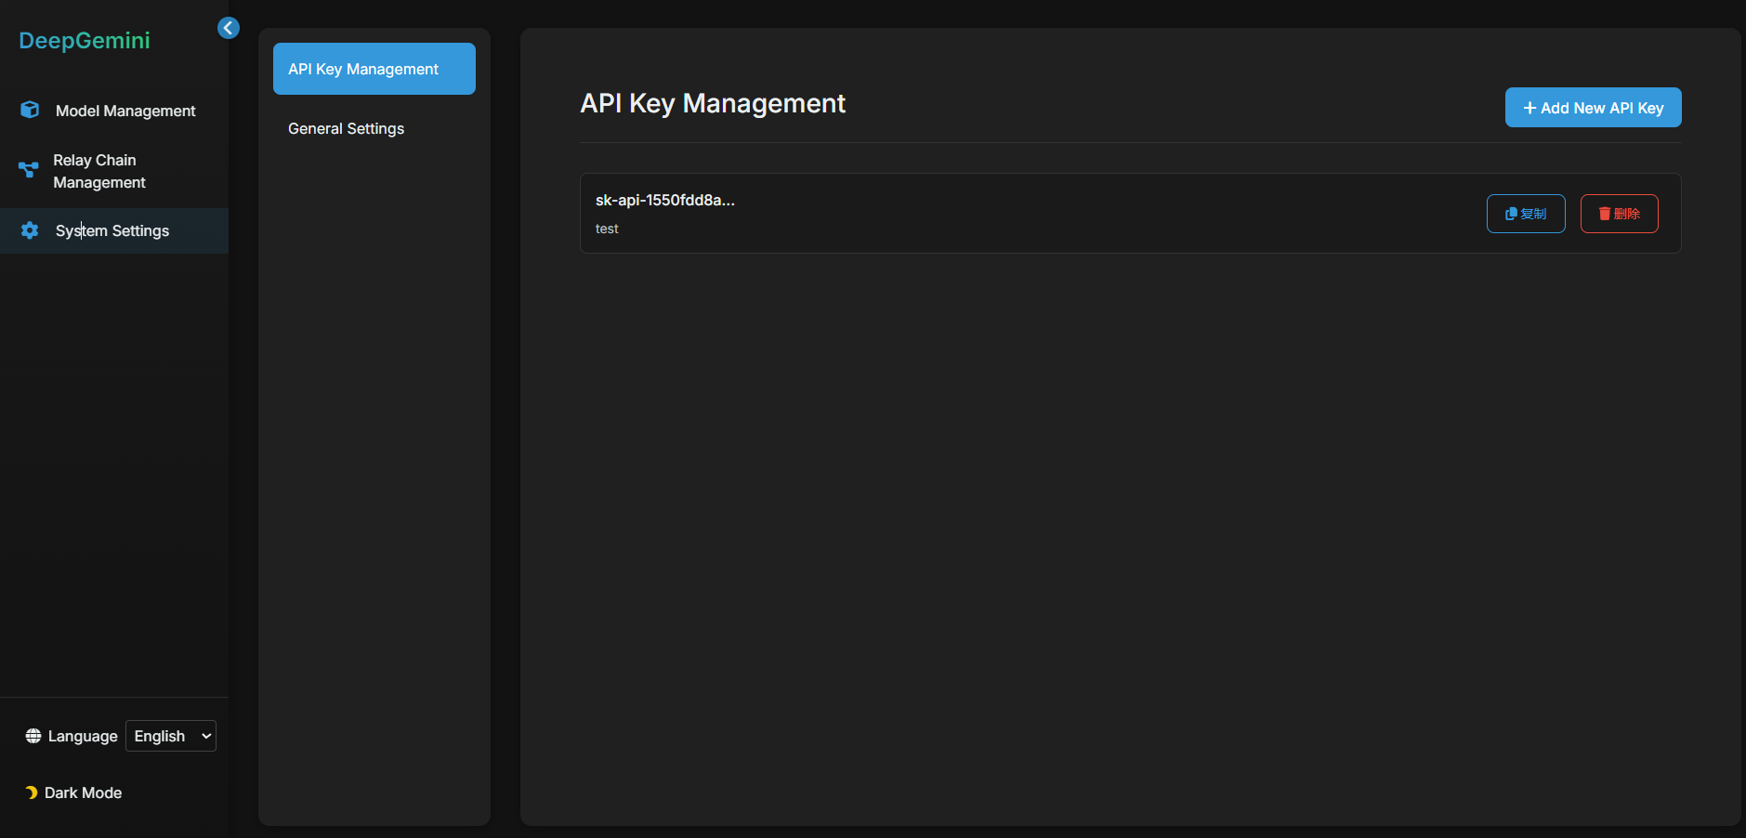Click the Model Management cube icon
Screen dimensions: 1746x838
pyautogui.click(x=30, y=110)
